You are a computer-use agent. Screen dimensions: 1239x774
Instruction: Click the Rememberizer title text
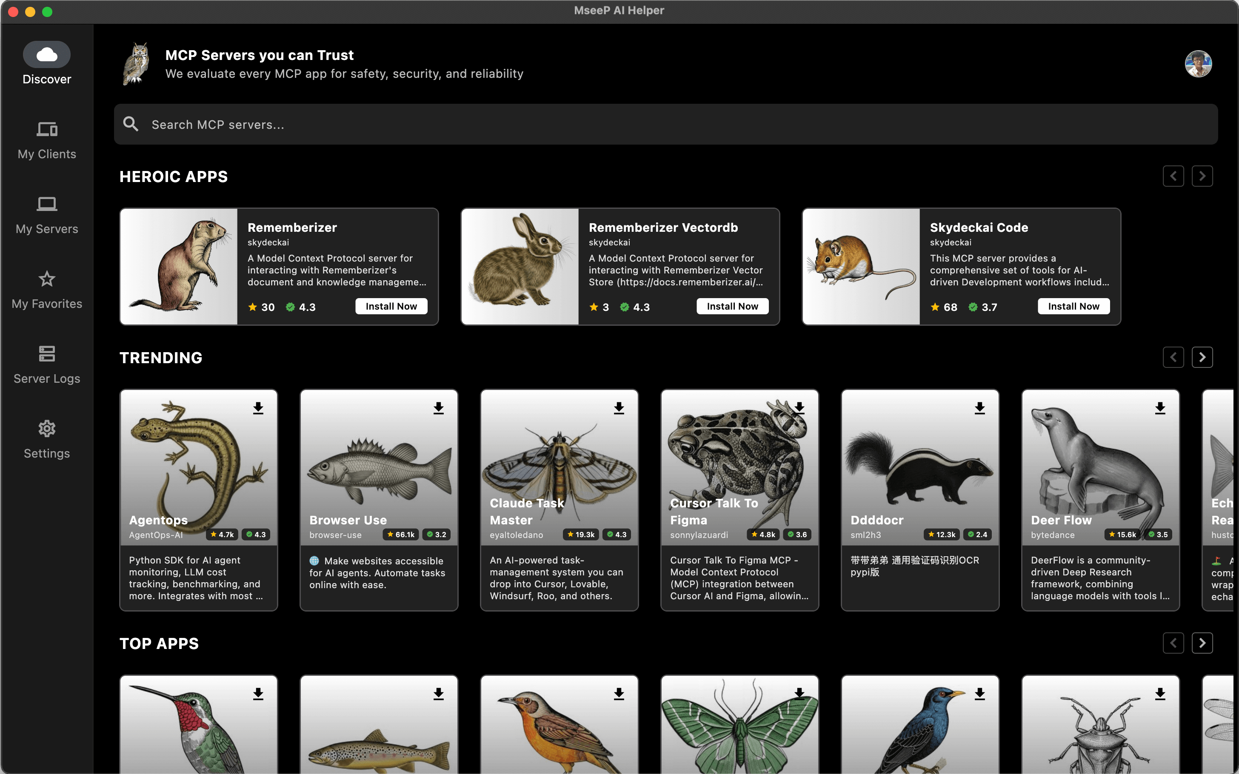click(x=292, y=227)
